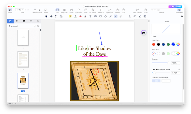191x114 pixels.
Task: Go to the Next page arrow
Action: click(x=40, y=10)
